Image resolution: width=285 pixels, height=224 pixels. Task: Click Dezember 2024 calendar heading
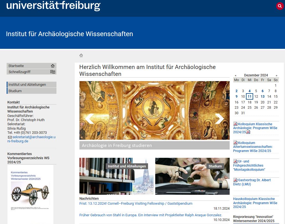[x=256, y=75]
